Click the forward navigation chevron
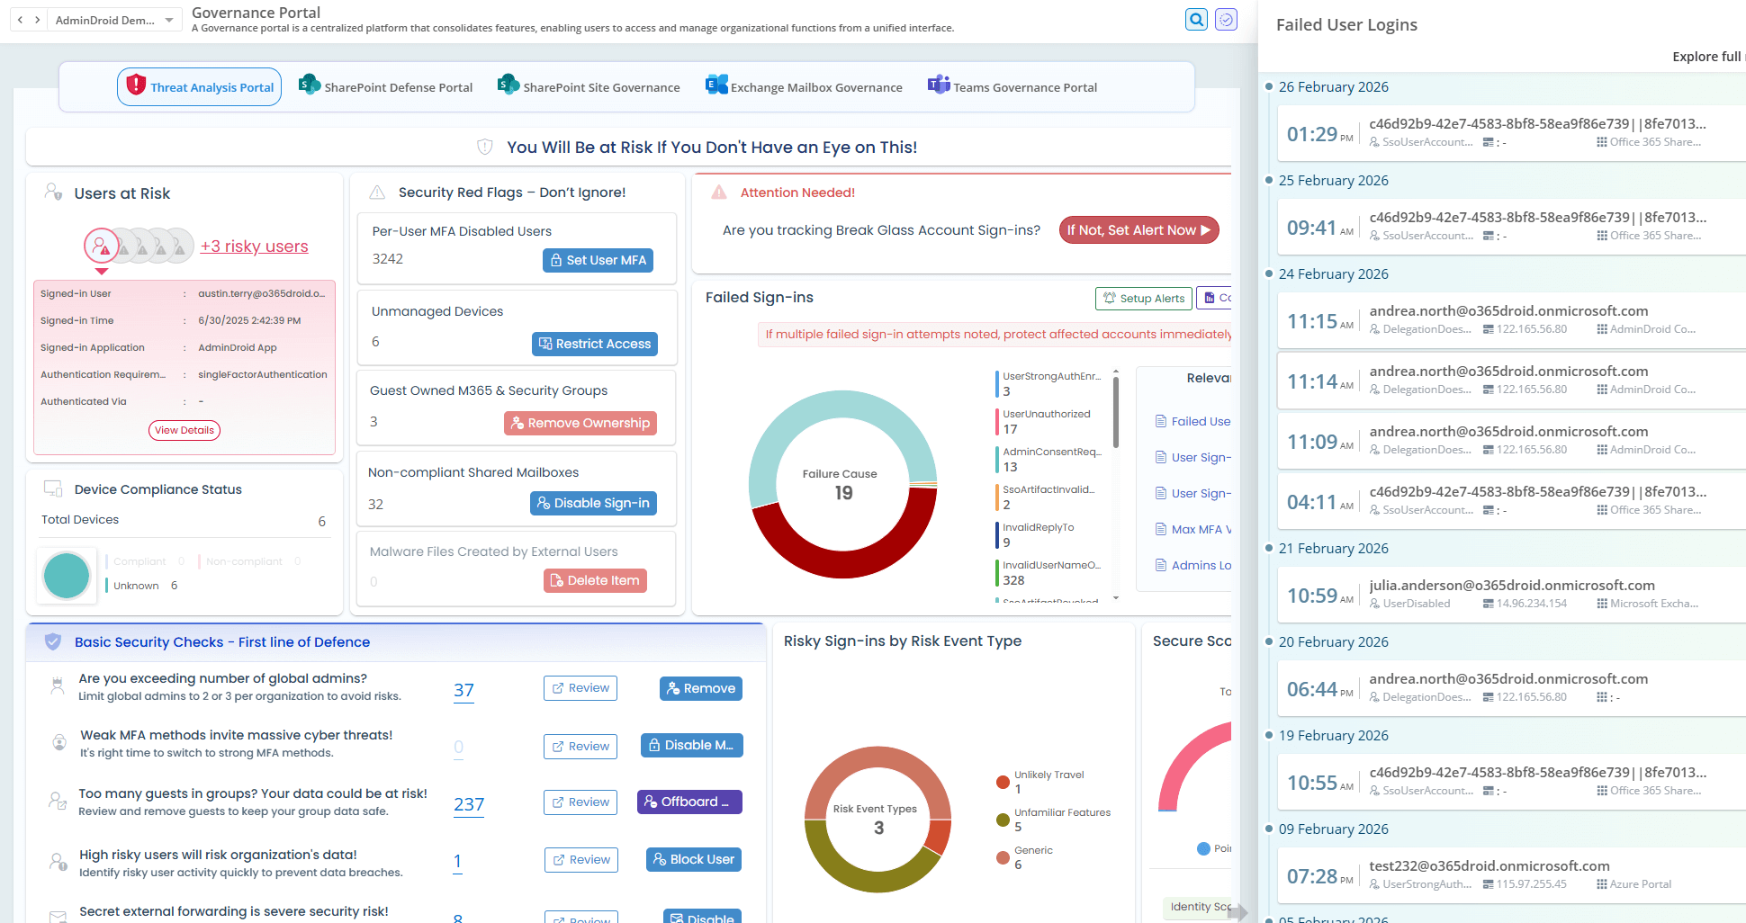The image size is (1746, 923). tap(38, 18)
